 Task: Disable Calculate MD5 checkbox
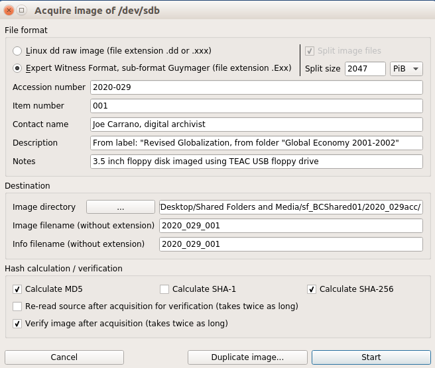(x=17, y=289)
